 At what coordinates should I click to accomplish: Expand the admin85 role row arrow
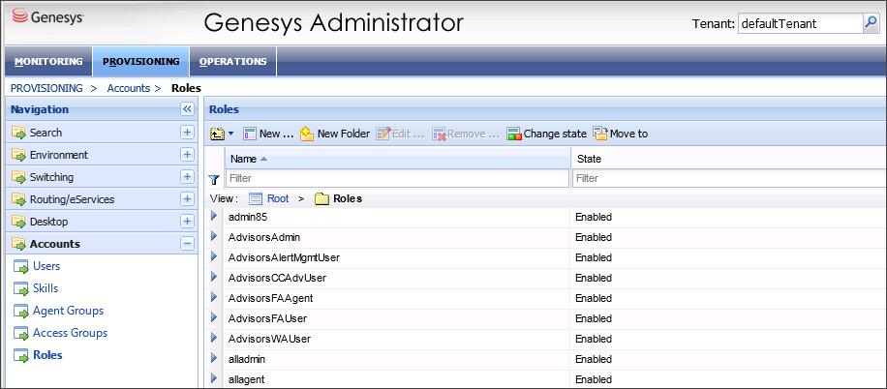pos(214,216)
